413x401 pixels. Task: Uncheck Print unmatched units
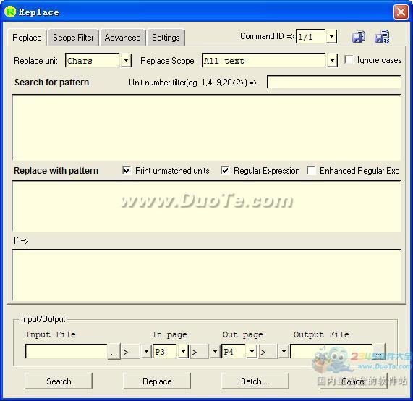[x=127, y=170]
